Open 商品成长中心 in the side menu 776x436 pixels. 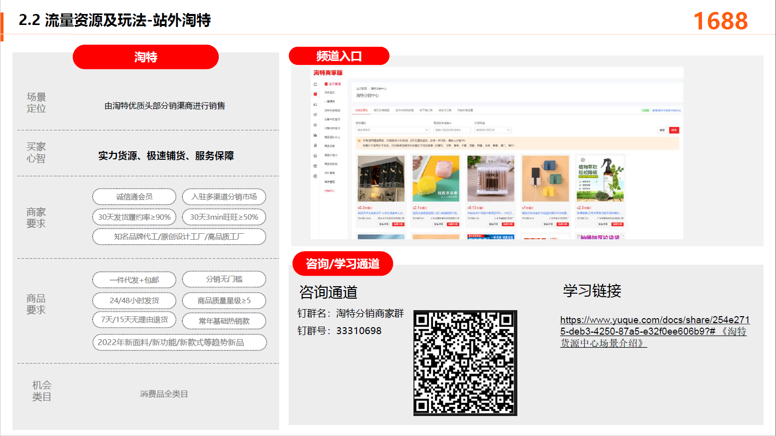point(332,137)
